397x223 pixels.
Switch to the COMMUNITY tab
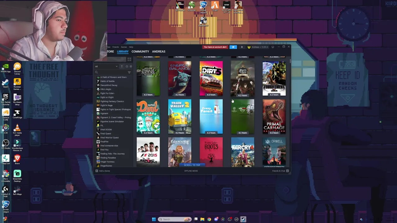(140, 51)
